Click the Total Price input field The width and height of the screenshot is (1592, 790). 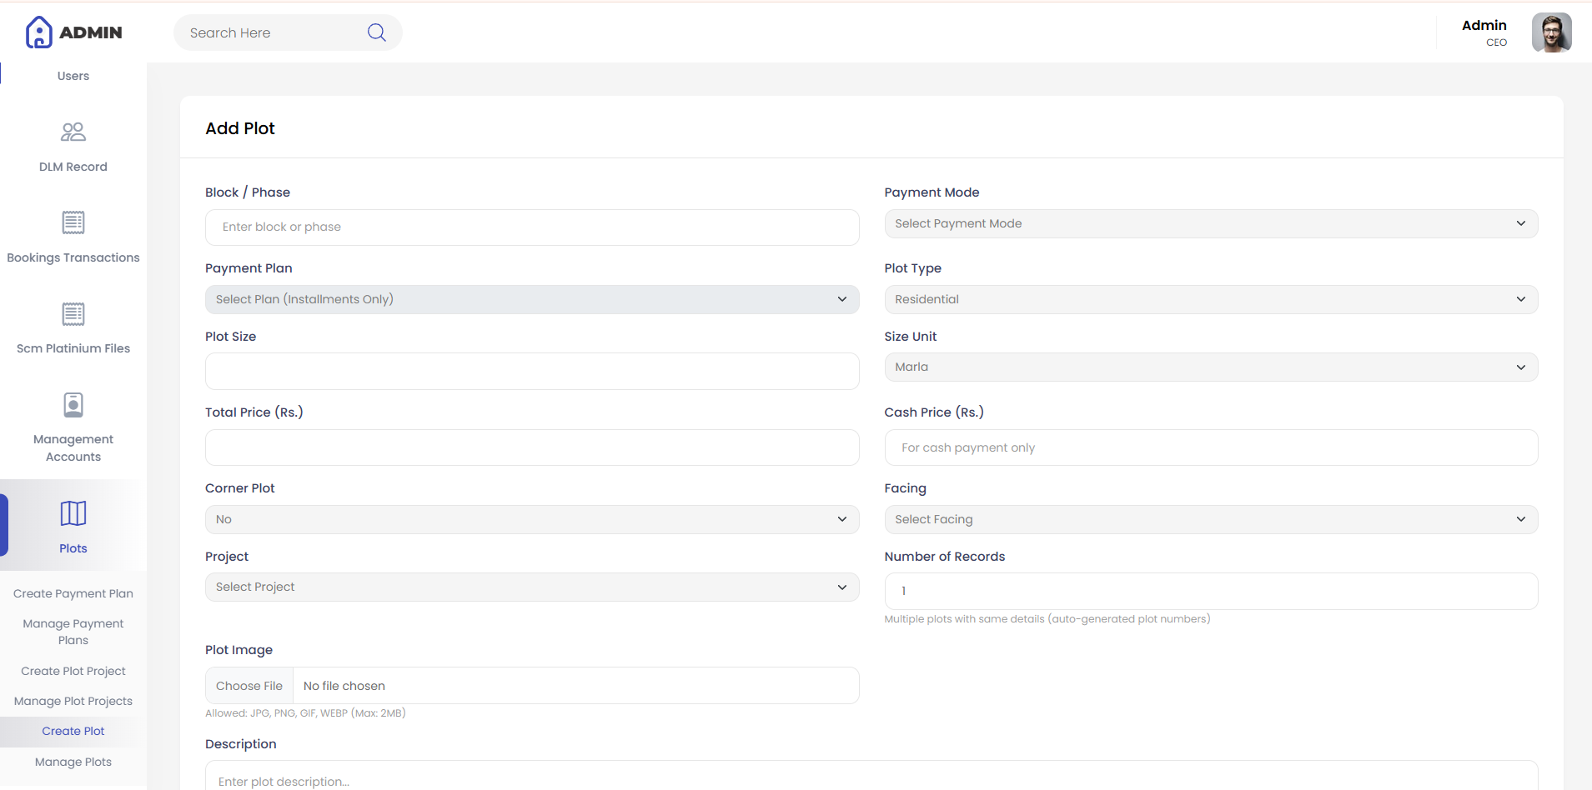(x=532, y=447)
